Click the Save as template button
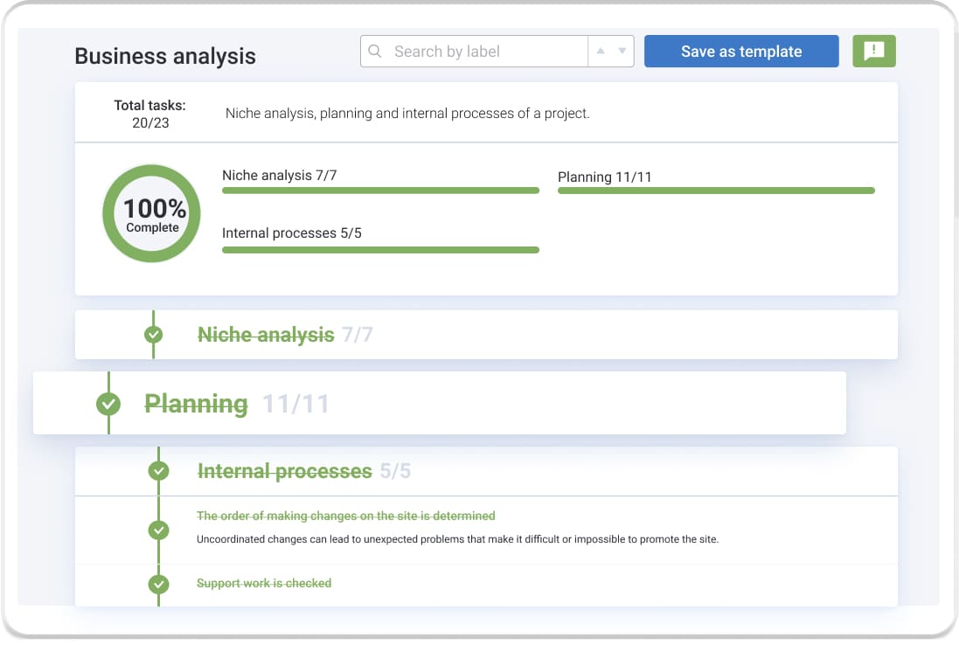 tap(741, 52)
